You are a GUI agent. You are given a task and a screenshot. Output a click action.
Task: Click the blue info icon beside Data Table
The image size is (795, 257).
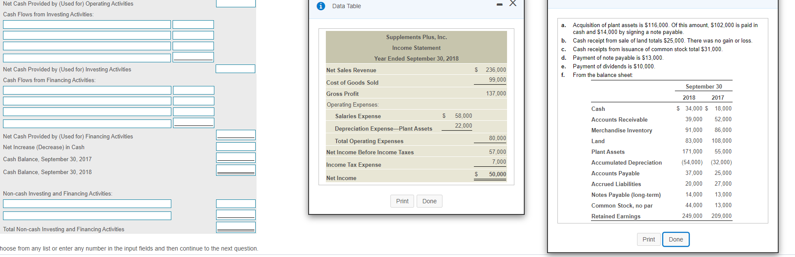(321, 6)
